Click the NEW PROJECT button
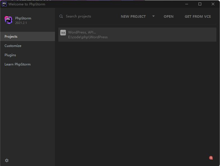Viewport: 220px width, 166px height. tap(133, 17)
